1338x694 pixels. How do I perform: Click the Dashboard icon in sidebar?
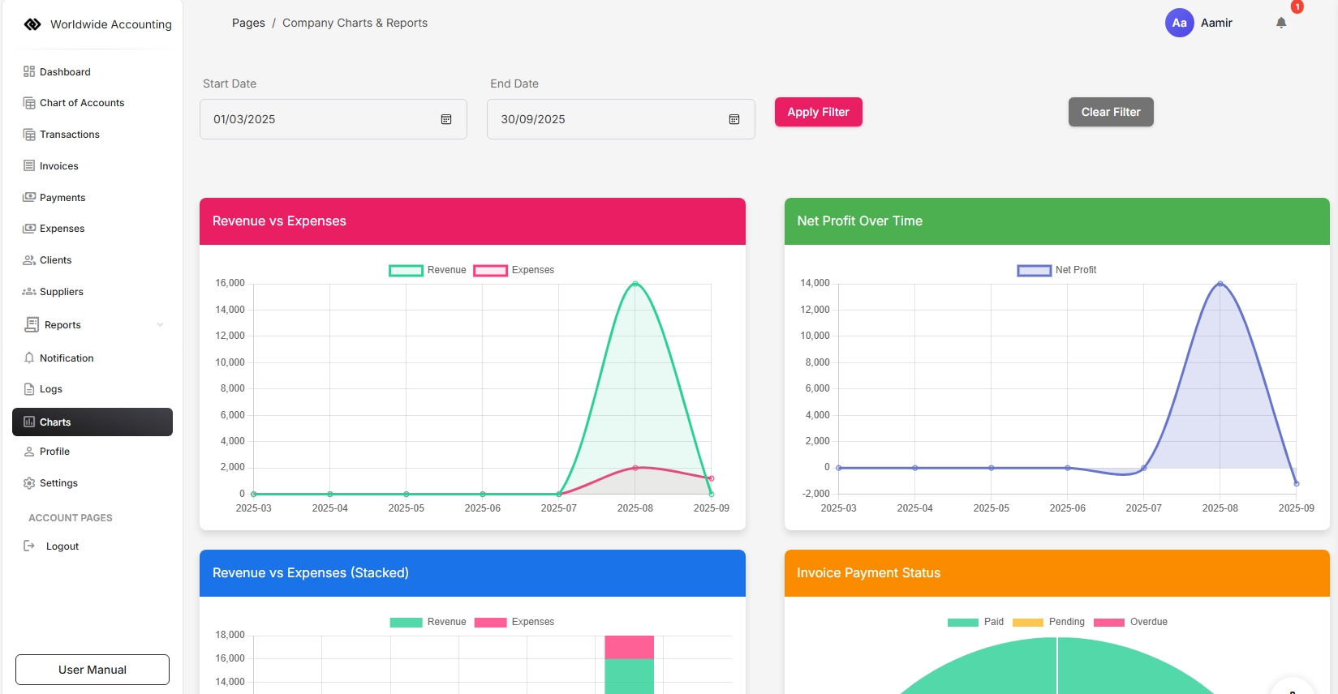point(29,71)
